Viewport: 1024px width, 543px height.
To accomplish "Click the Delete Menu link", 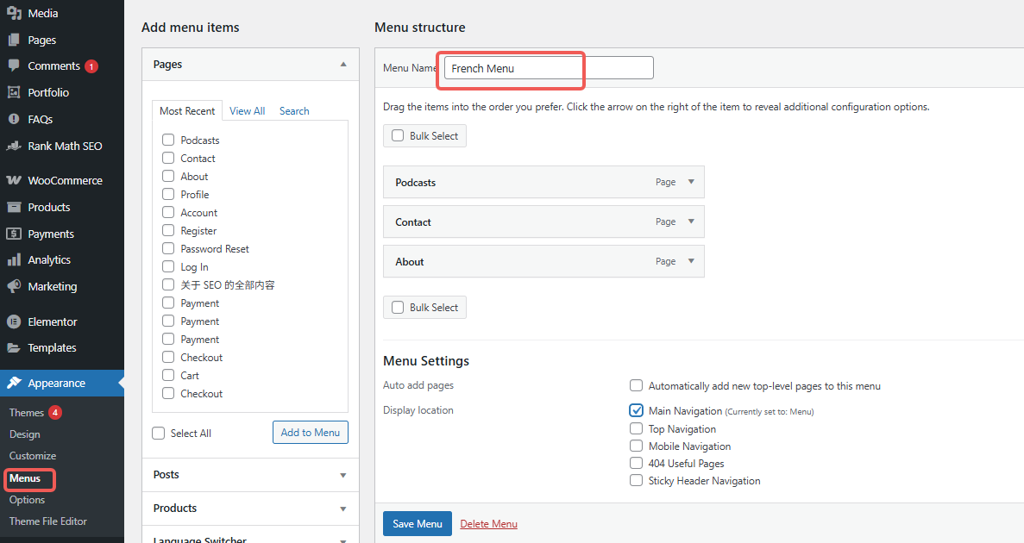I will (x=488, y=523).
